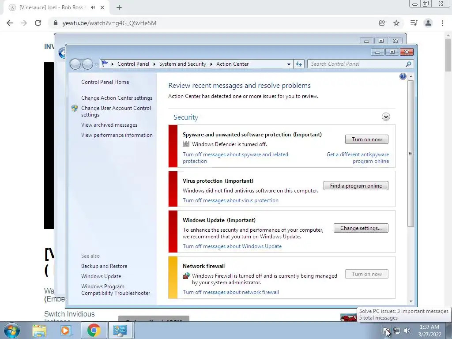452x339 pixels.
Task: Open a new Chrome tab
Action: coord(119,8)
